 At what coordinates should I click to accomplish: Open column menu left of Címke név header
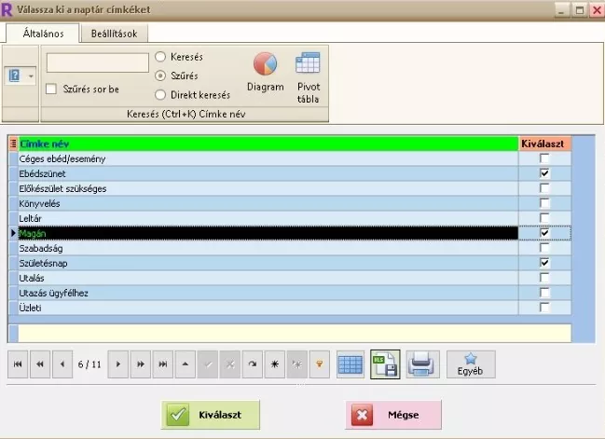click(x=13, y=144)
